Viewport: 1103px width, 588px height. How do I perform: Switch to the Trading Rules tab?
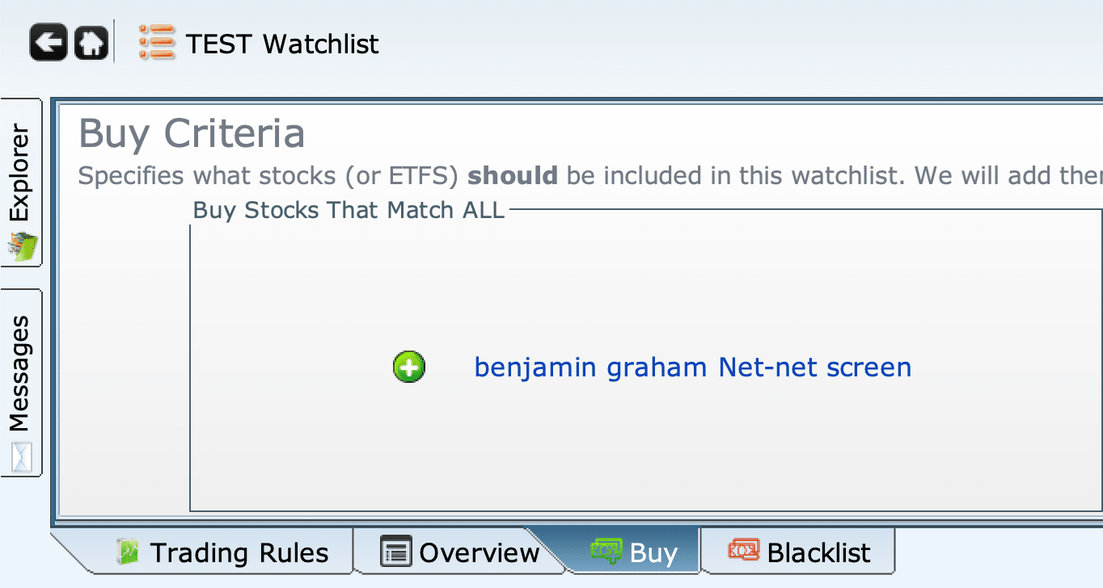point(239,553)
